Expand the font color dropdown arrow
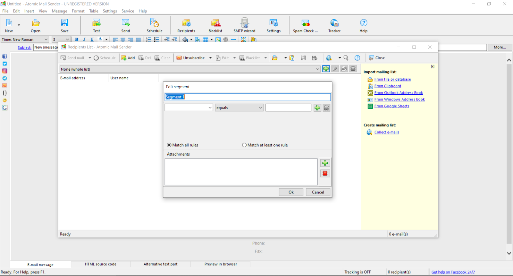 coord(106,39)
